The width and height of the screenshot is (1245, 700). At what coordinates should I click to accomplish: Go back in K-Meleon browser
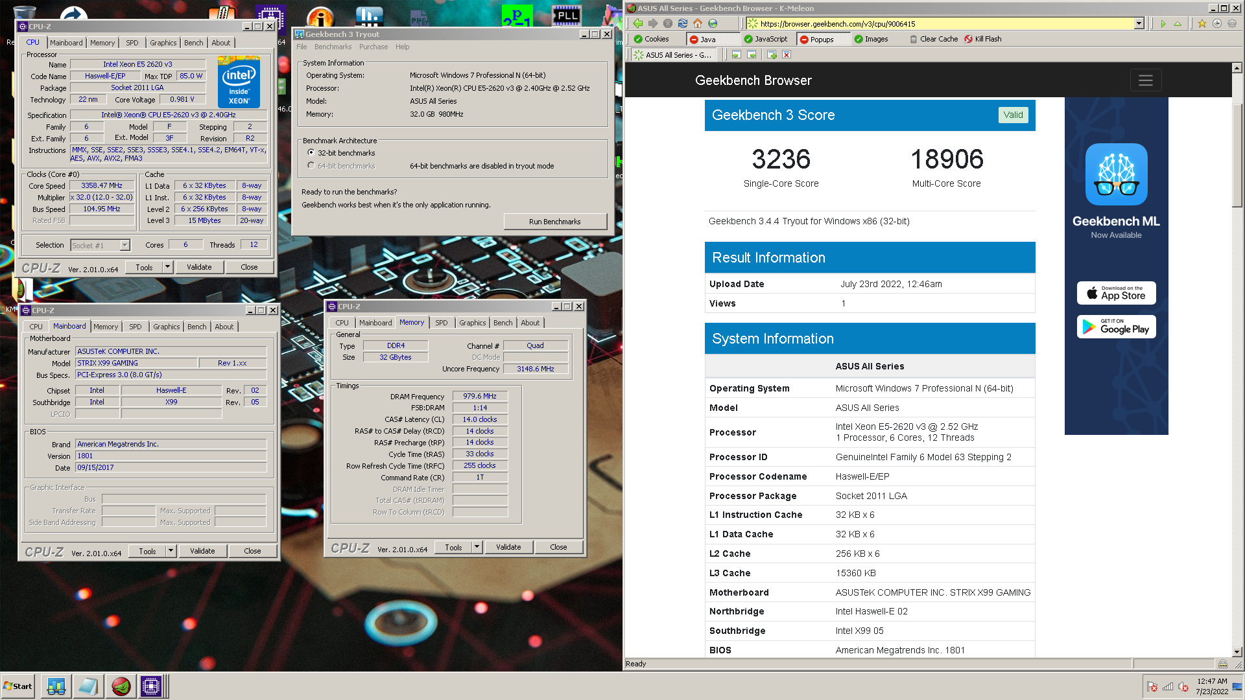[638, 23]
